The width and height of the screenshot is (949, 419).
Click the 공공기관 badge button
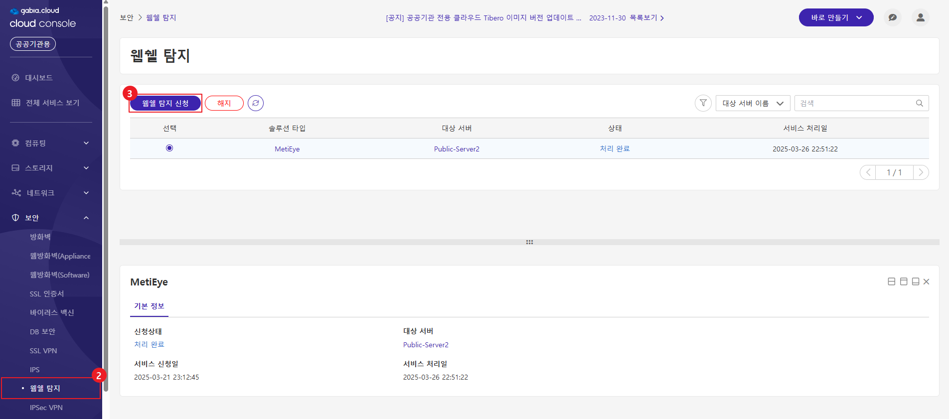(x=33, y=44)
